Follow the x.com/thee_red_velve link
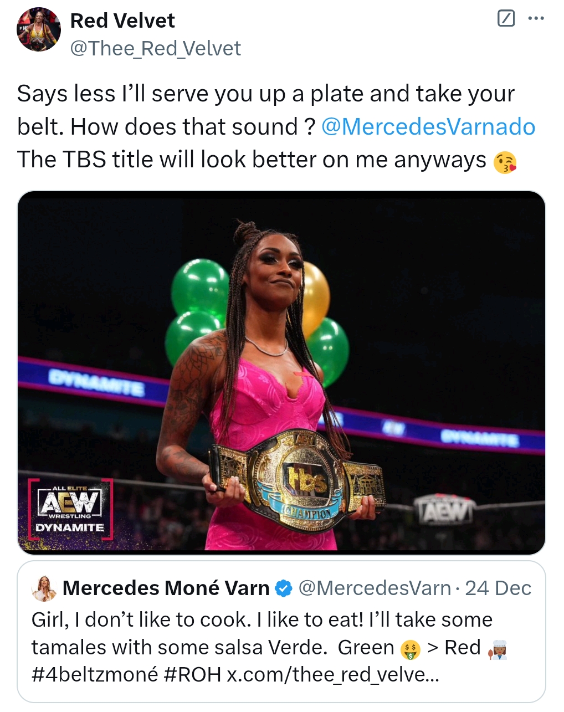Screen dimensions: 564x712 333,675
